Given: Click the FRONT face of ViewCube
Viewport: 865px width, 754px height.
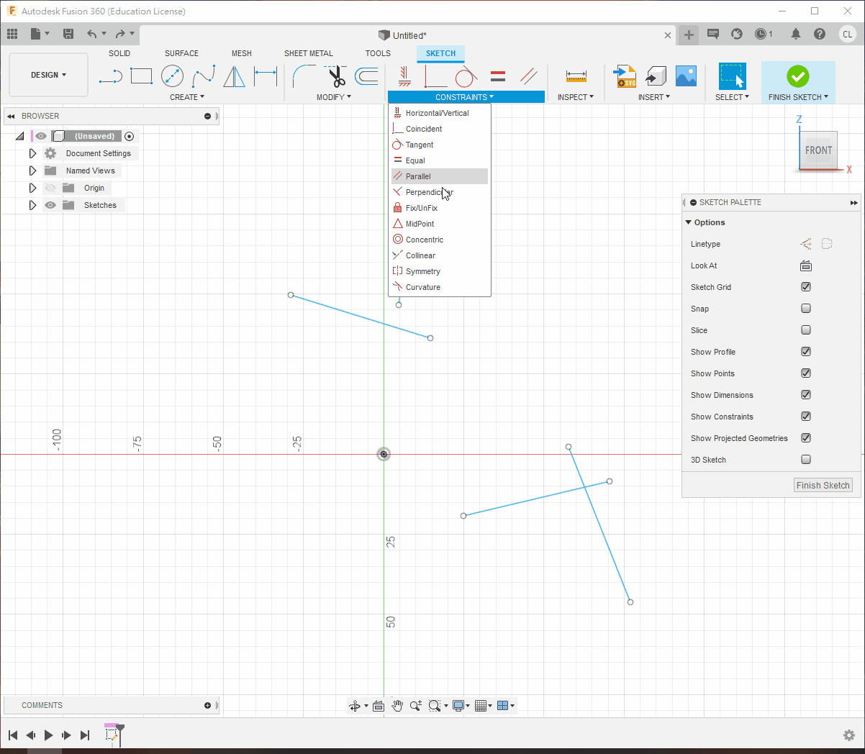Looking at the screenshot, I should [818, 150].
